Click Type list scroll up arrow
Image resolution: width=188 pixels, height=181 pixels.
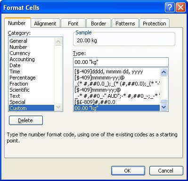(x=164, y=72)
